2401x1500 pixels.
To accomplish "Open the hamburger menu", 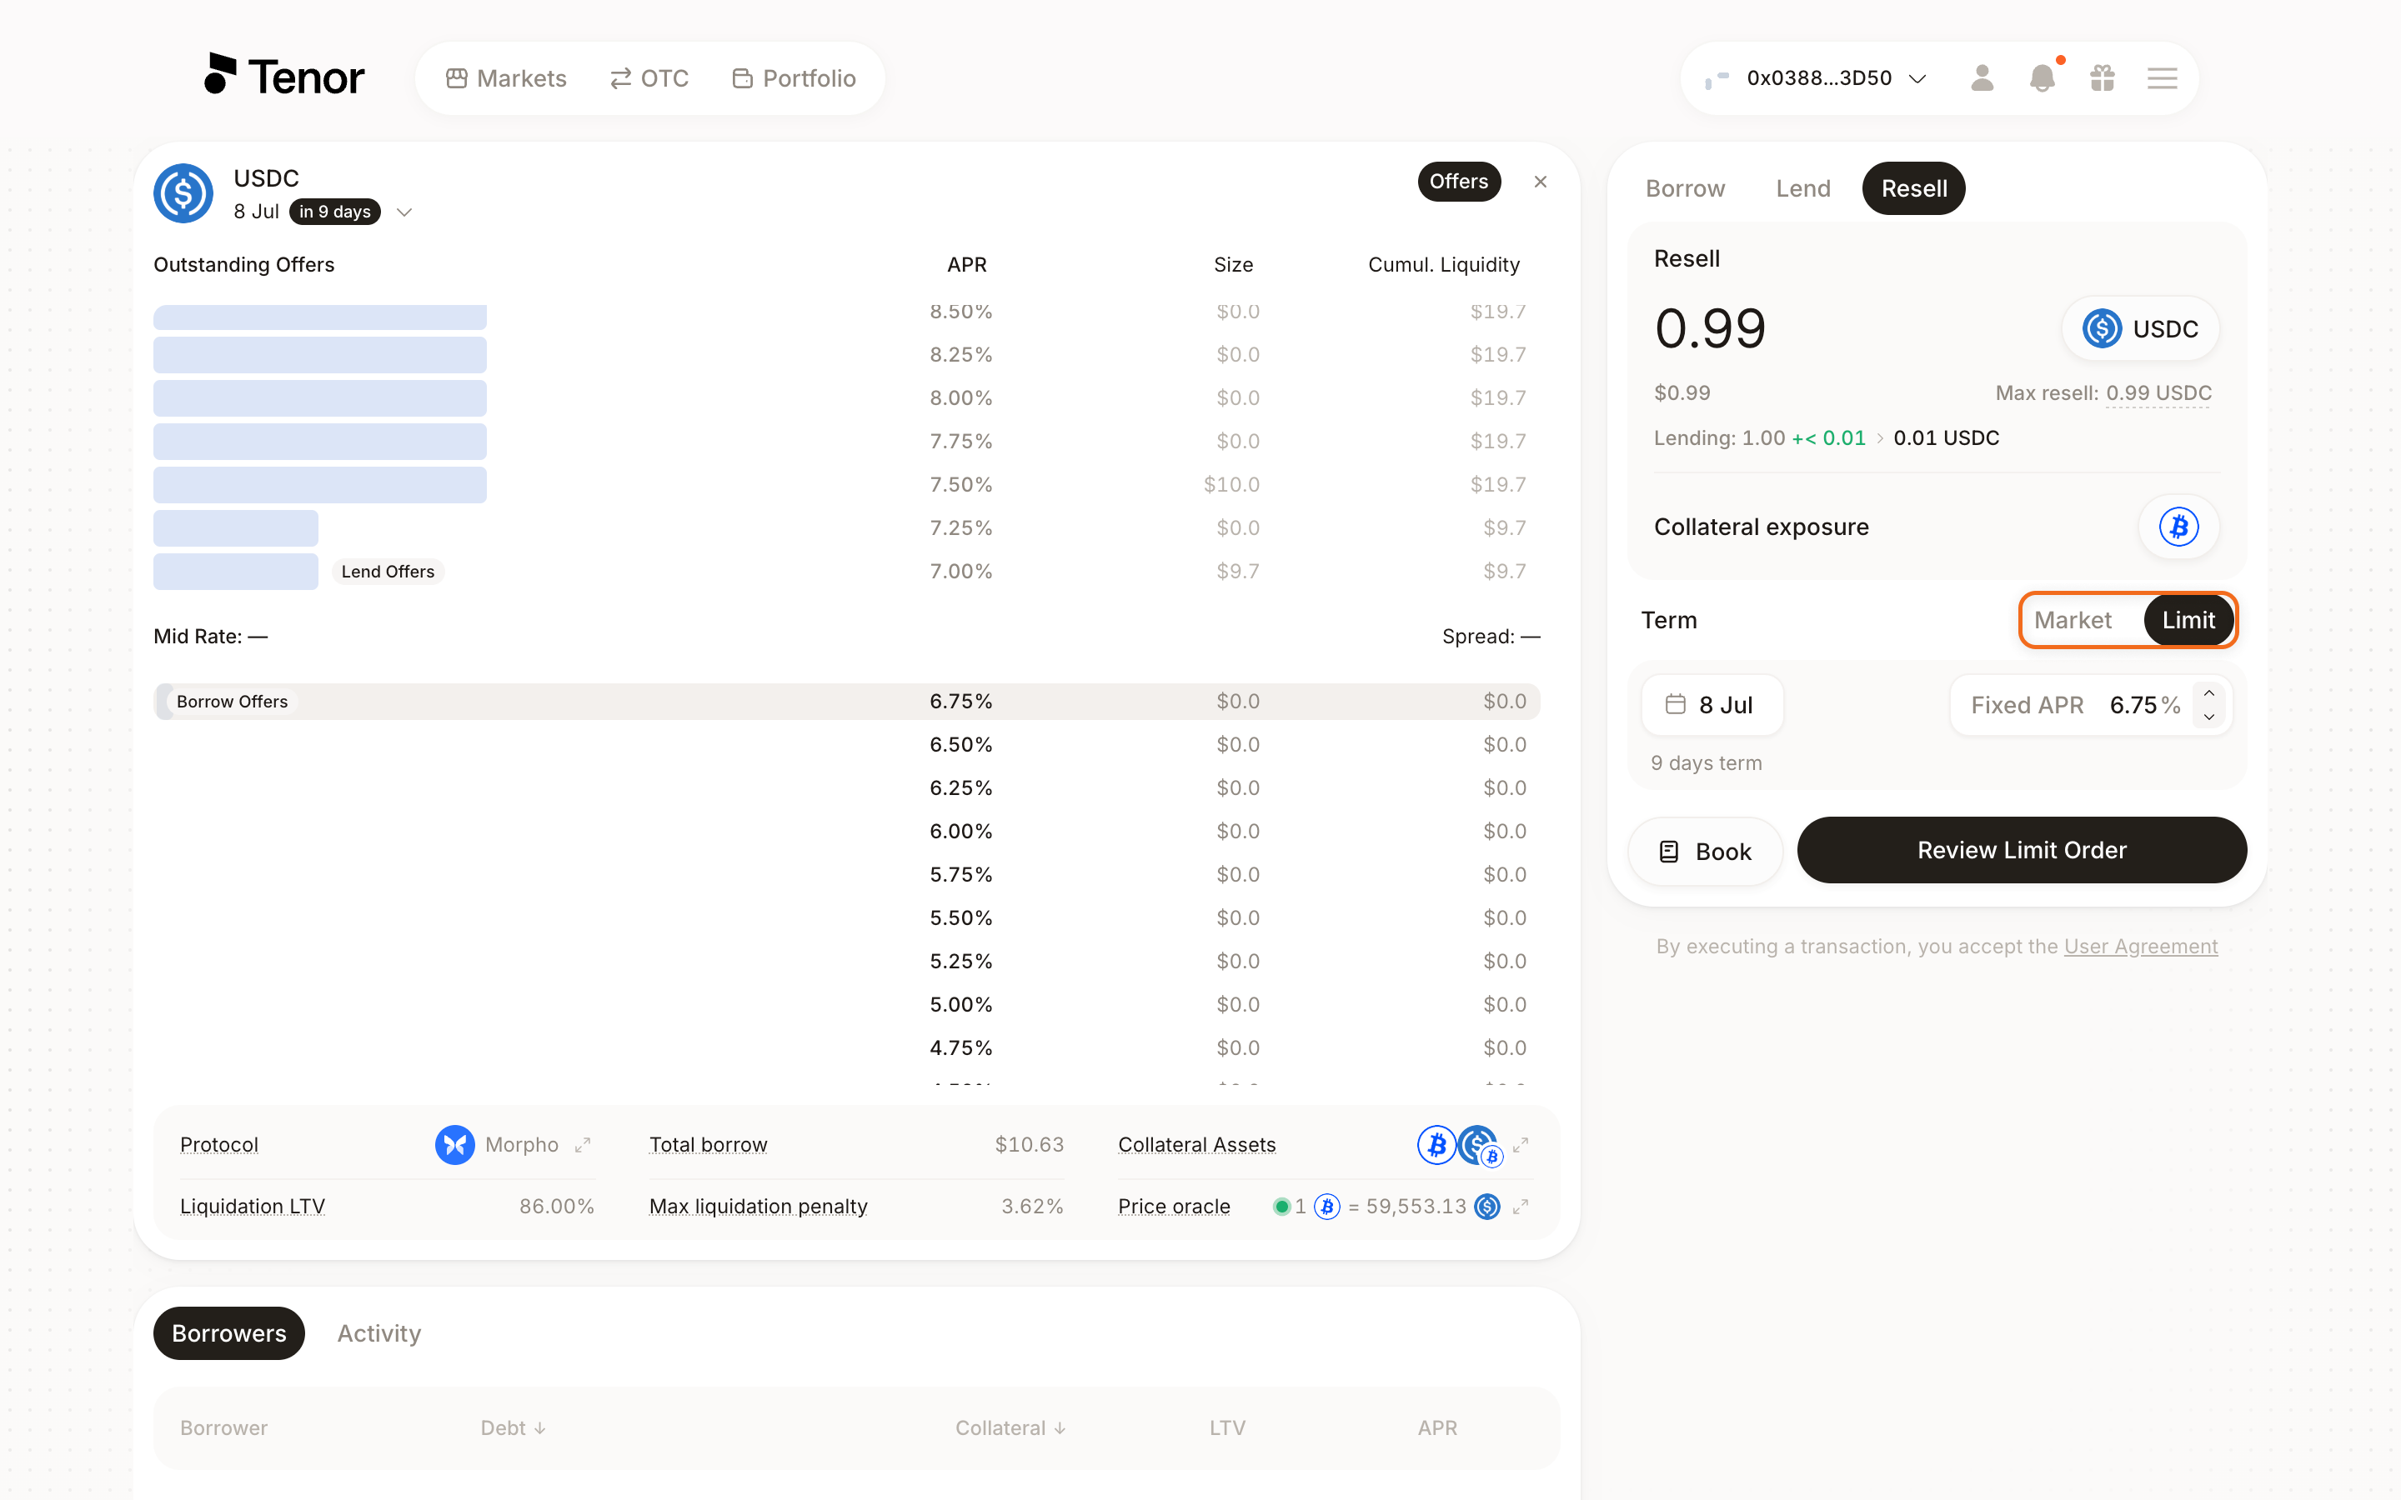I will (x=2162, y=77).
